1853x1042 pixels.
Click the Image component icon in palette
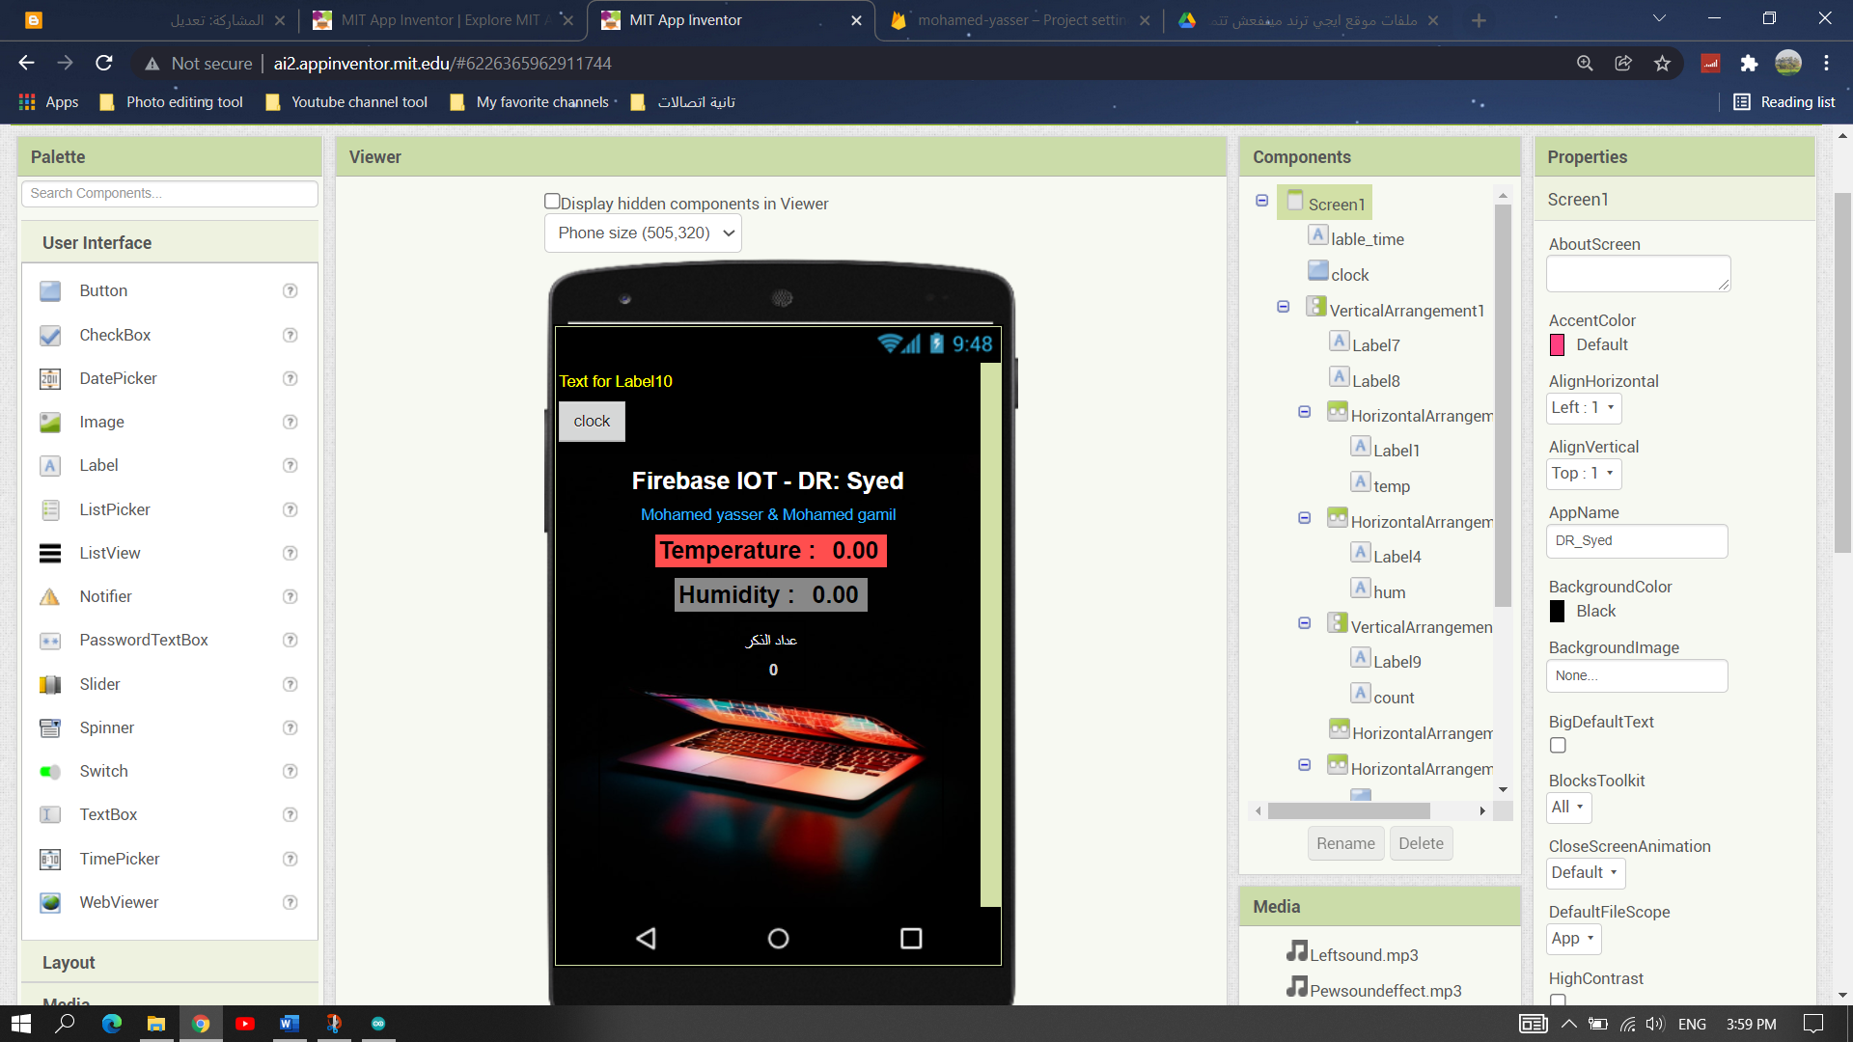pos(49,421)
